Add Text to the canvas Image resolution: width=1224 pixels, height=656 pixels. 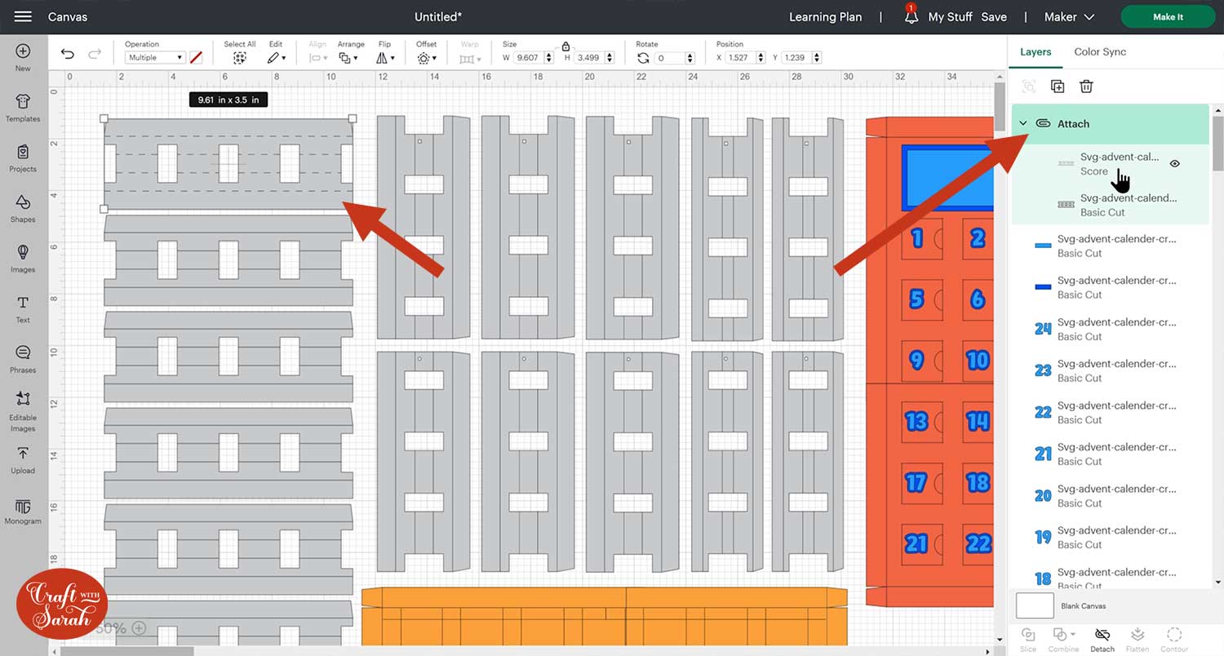(23, 309)
